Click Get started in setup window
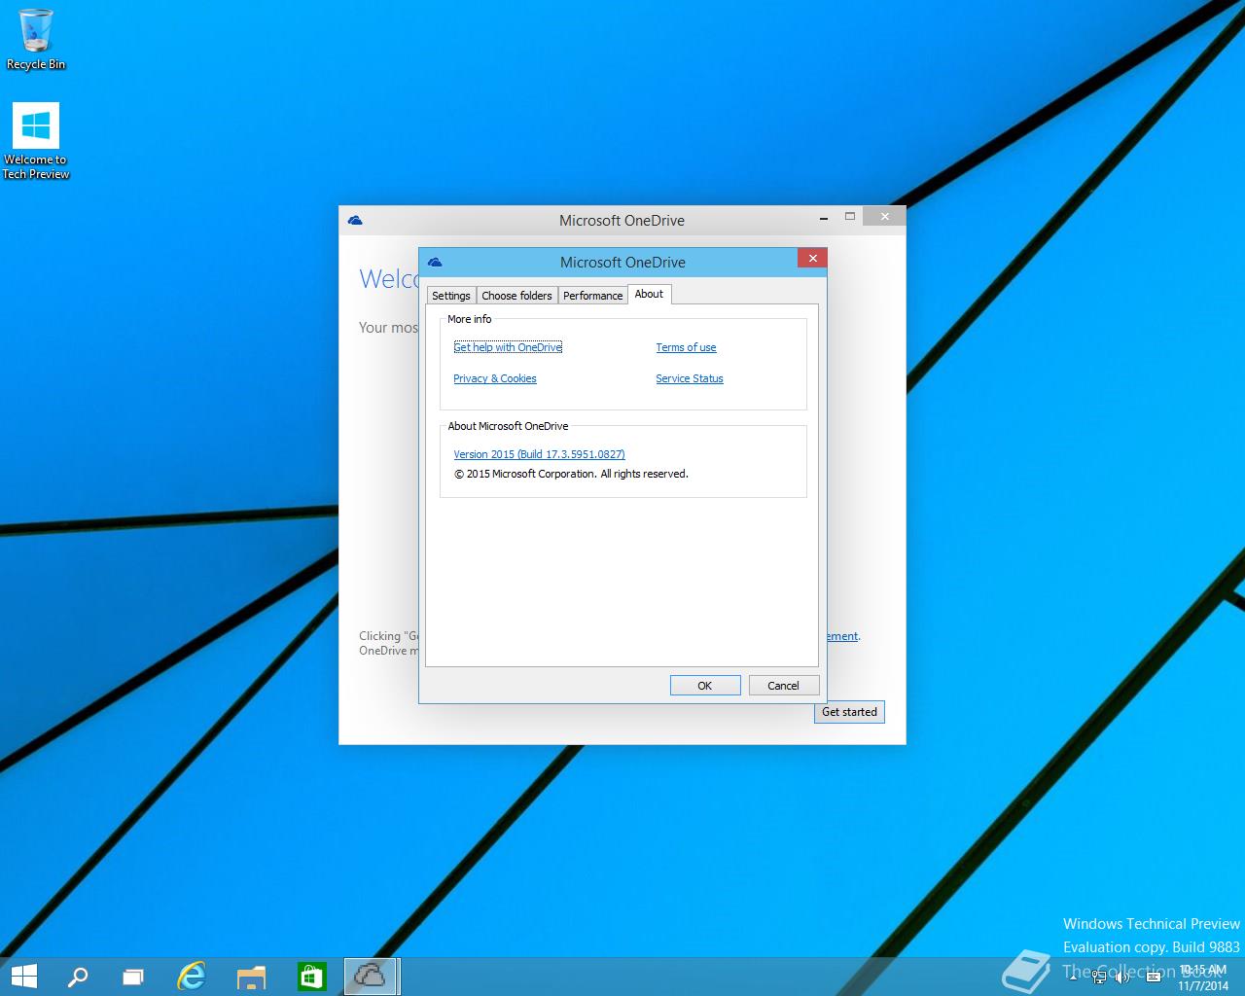The image size is (1245, 996). pyautogui.click(x=849, y=712)
